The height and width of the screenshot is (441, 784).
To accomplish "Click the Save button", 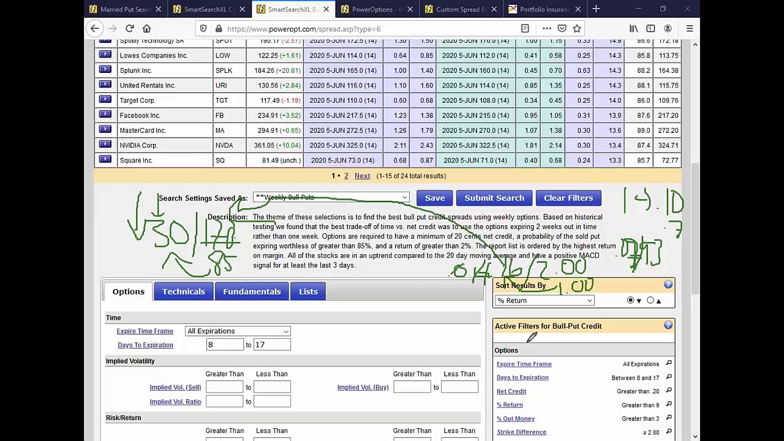I will coord(435,198).
